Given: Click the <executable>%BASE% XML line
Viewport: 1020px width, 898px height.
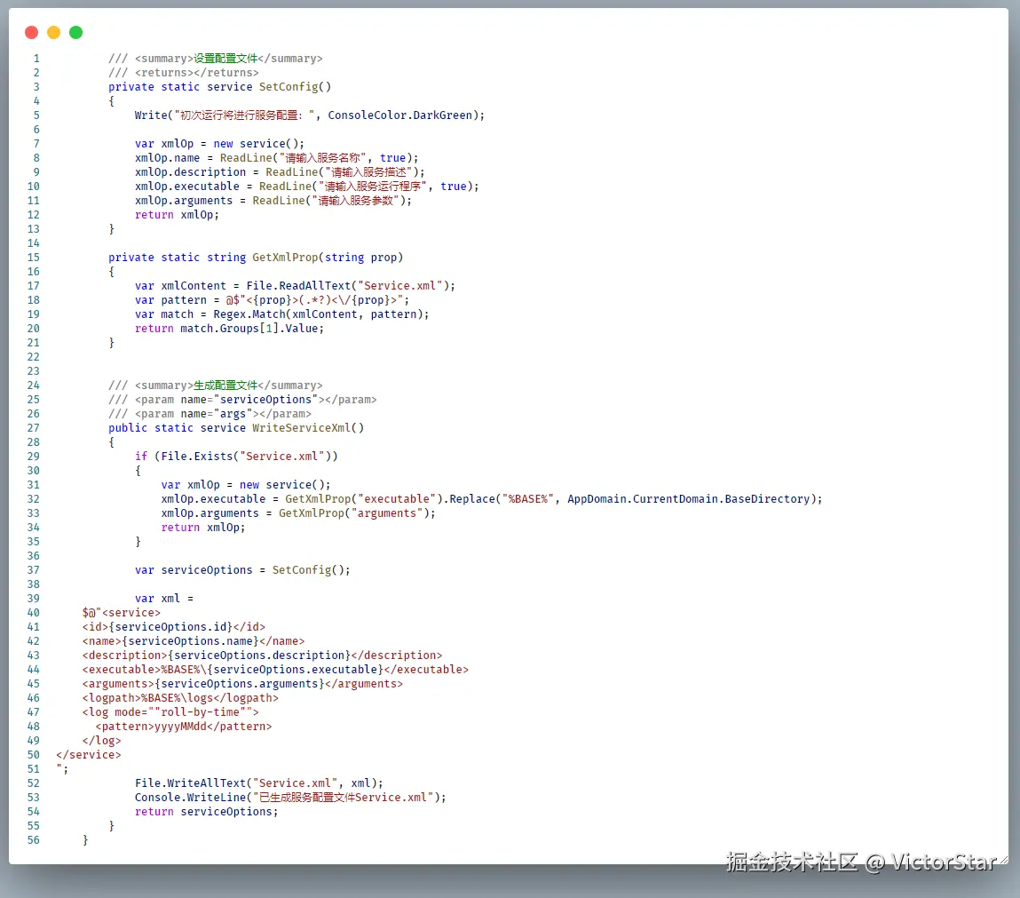Looking at the screenshot, I should [x=275, y=671].
